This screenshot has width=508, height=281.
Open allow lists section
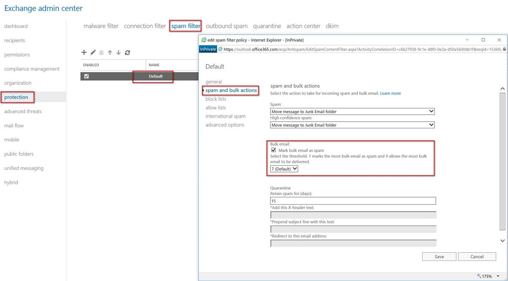[x=216, y=108]
